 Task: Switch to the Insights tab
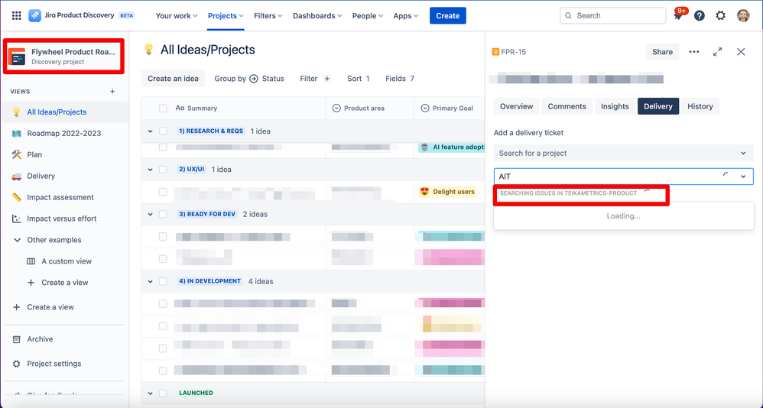(x=615, y=106)
